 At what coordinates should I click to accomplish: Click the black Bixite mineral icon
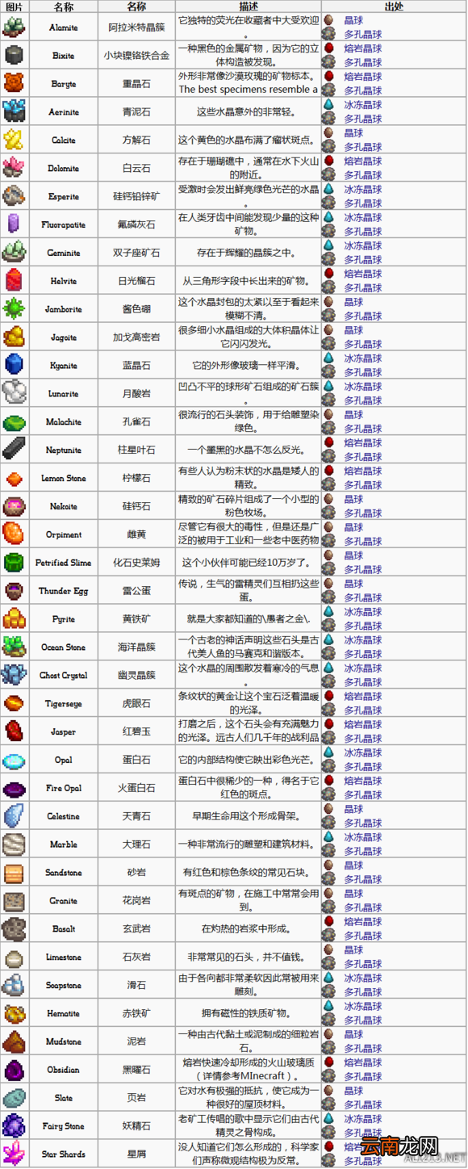click(14, 56)
